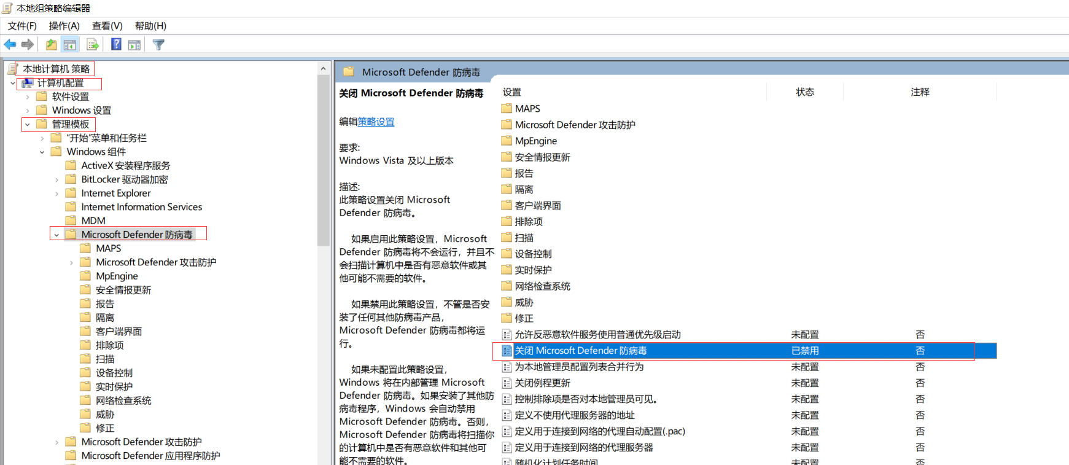Select 定义用于连接到网络的代理自动配置(.pac) policy
The height and width of the screenshot is (465, 1069).
point(600,431)
